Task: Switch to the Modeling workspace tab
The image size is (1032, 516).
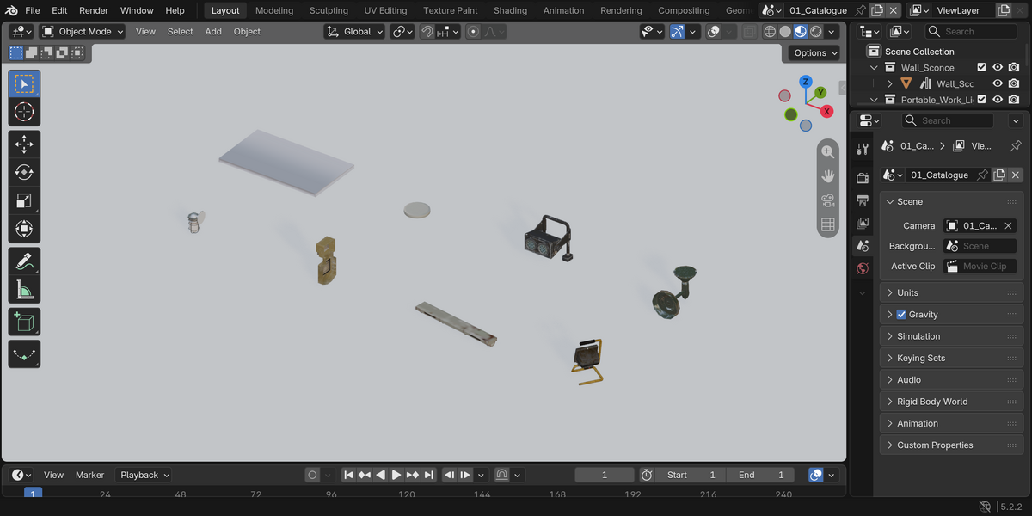Action: coord(274,10)
